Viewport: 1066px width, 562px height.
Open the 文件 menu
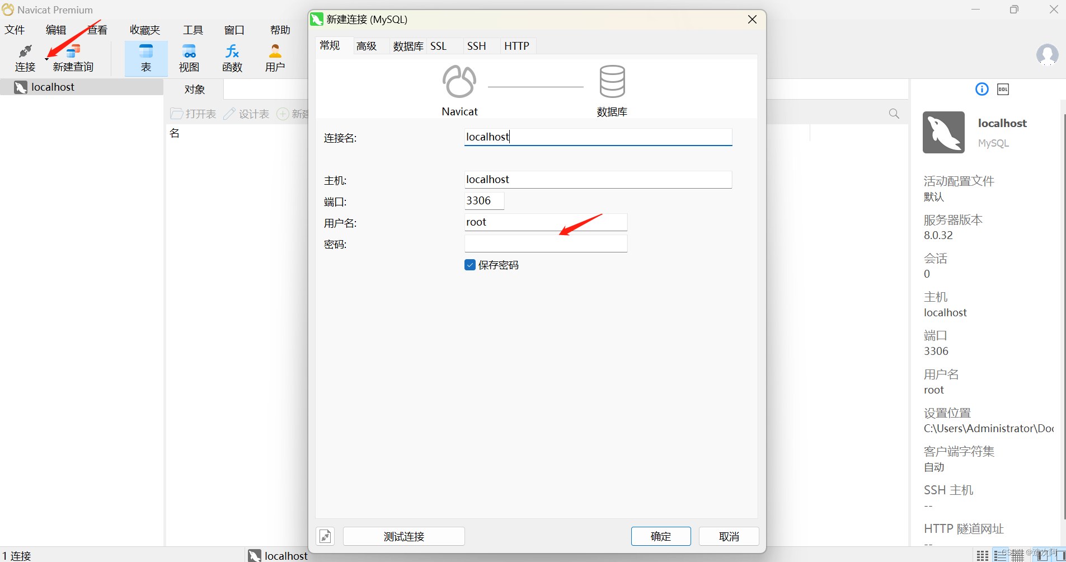coord(15,30)
